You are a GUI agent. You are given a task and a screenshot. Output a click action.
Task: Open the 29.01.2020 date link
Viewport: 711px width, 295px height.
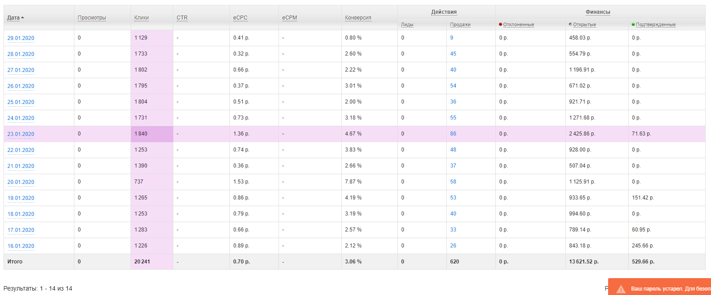[20, 38]
